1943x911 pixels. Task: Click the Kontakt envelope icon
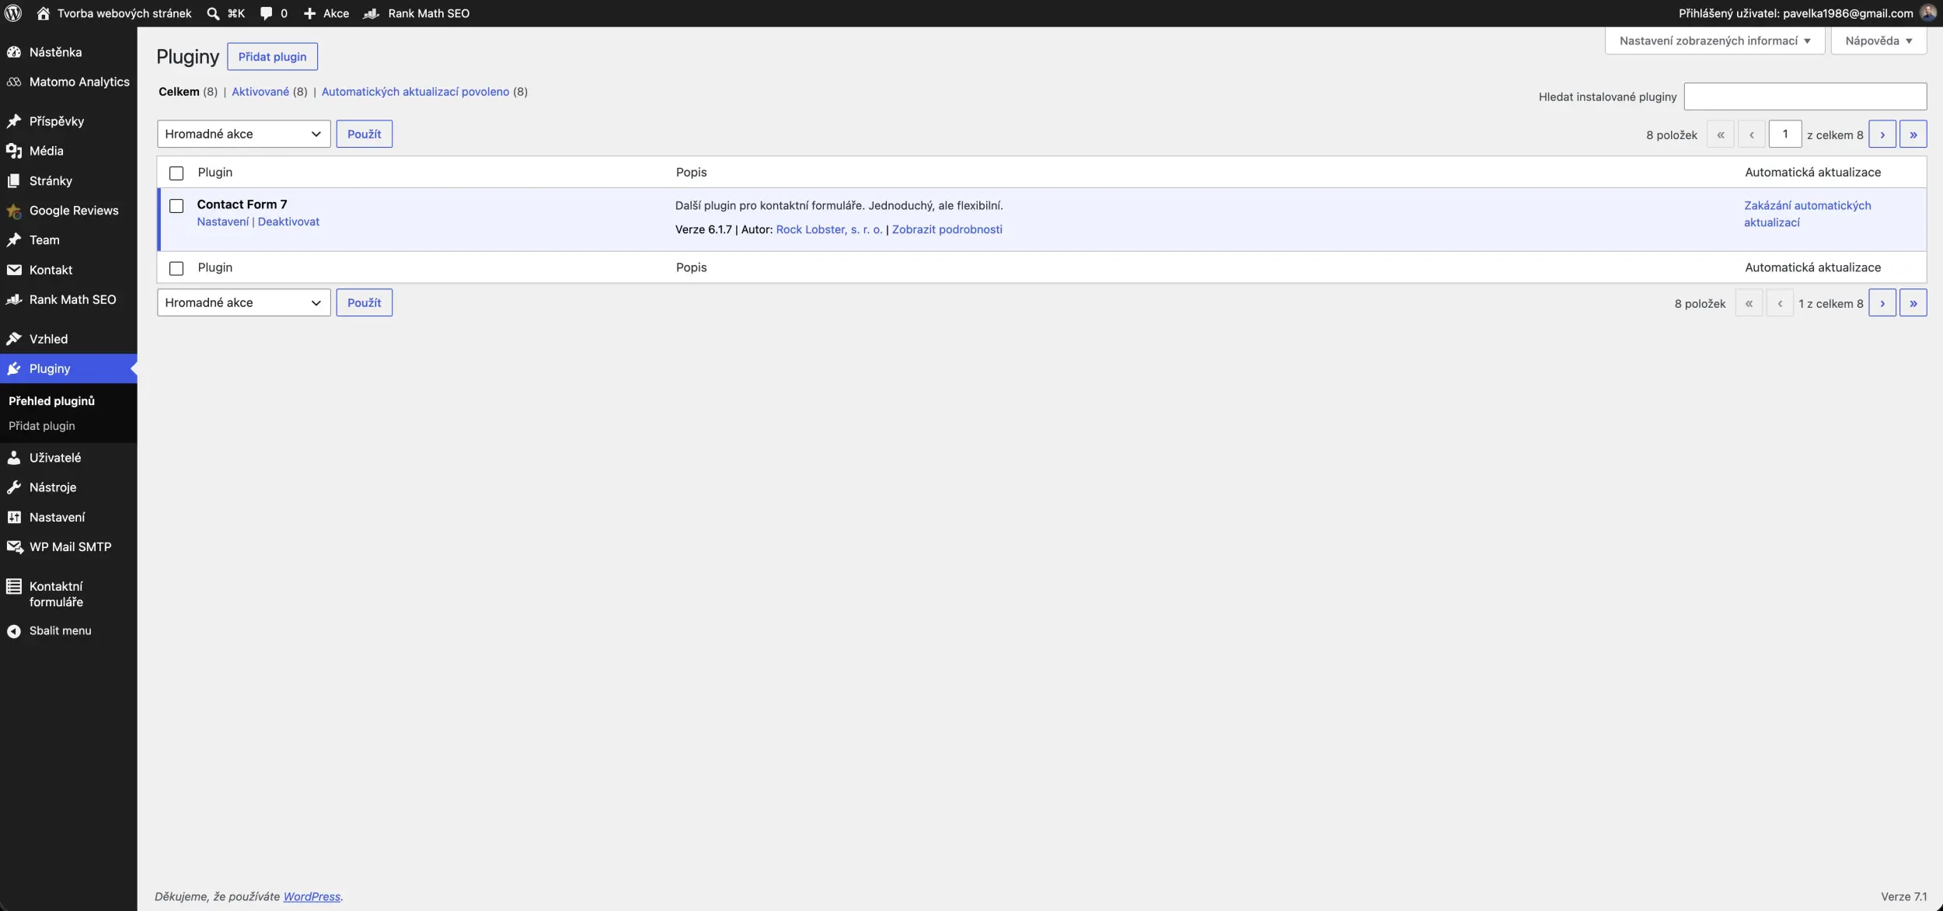pyautogui.click(x=14, y=270)
